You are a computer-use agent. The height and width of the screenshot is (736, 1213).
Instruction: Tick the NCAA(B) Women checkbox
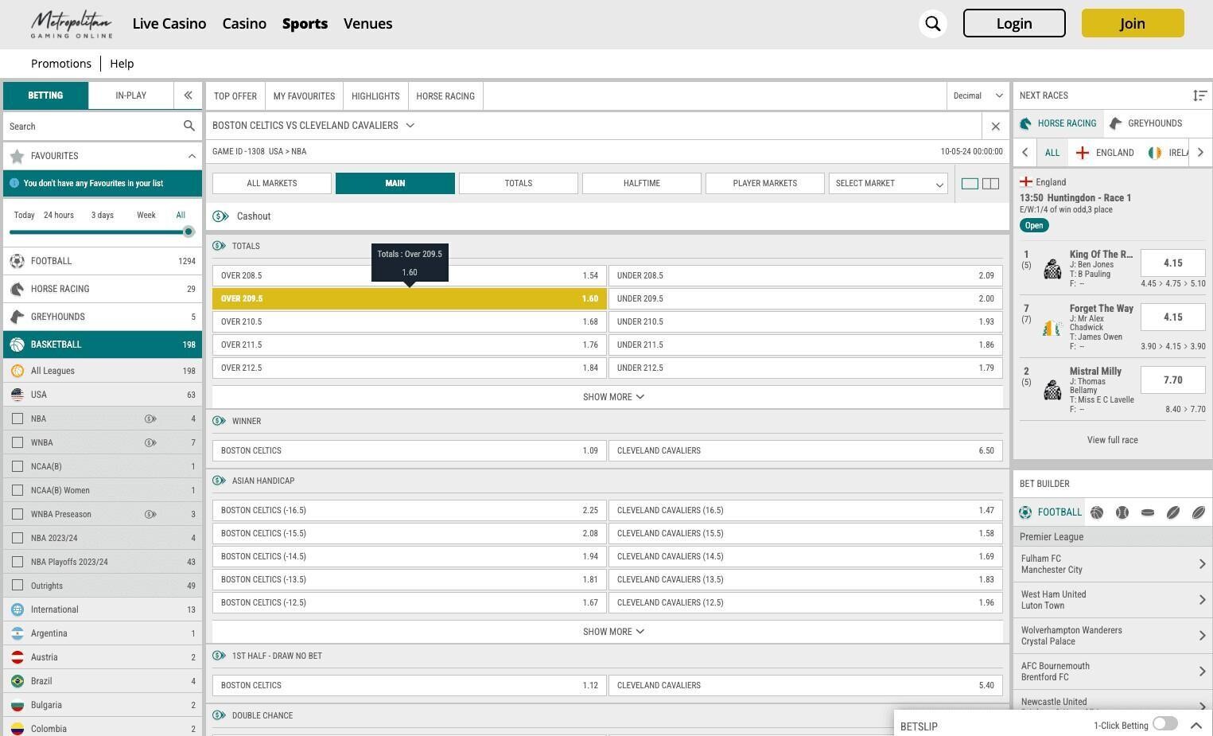click(x=17, y=490)
